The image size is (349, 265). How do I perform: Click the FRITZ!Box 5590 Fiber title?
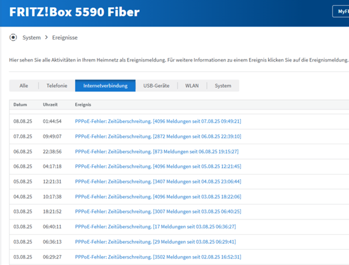click(75, 12)
